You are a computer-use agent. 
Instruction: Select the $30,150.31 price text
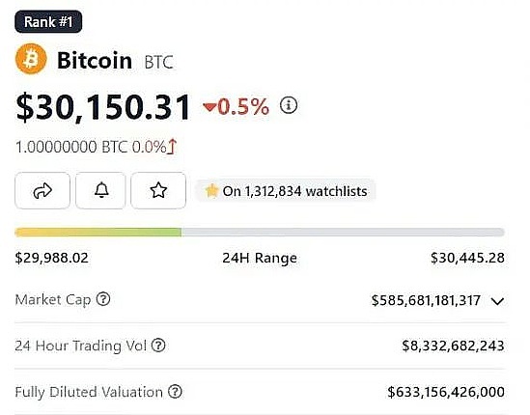103,107
